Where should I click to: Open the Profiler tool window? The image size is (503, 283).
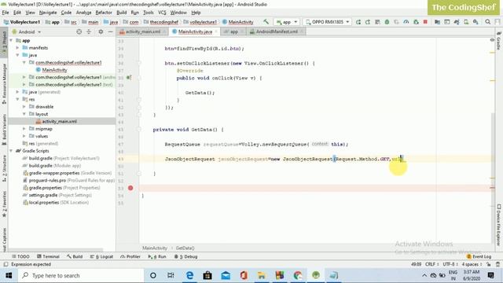pyautogui.click(x=130, y=257)
